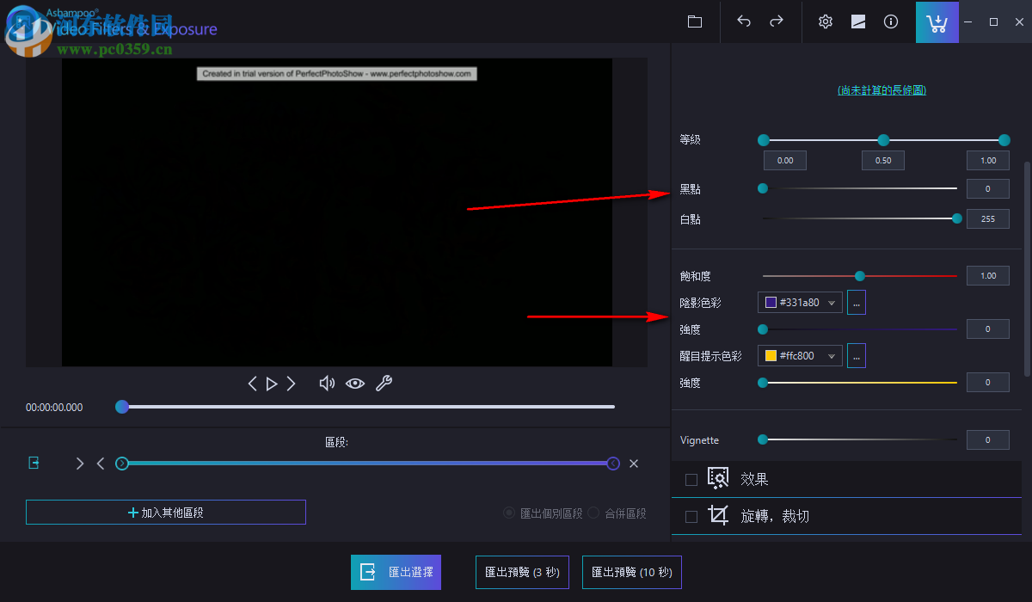The image size is (1032, 602).
Task: Toggle the eye preview comparison icon
Action: (x=355, y=383)
